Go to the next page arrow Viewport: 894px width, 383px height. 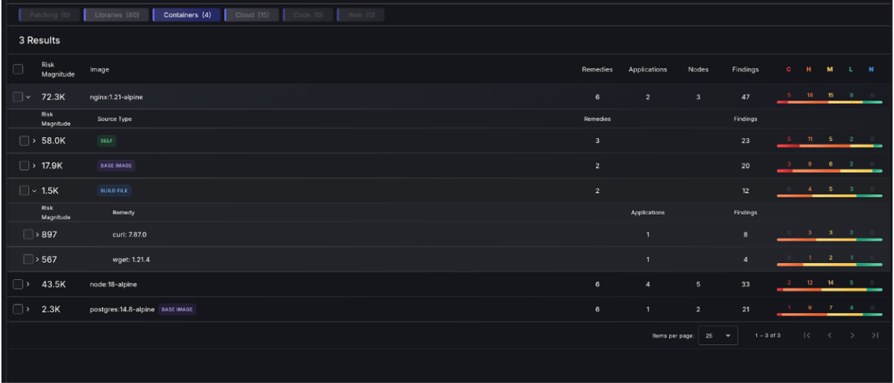click(852, 335)
